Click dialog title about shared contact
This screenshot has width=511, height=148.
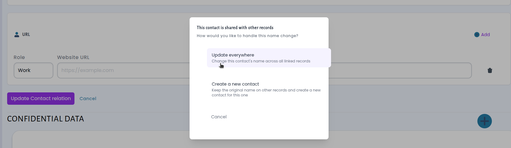point(235,27)
